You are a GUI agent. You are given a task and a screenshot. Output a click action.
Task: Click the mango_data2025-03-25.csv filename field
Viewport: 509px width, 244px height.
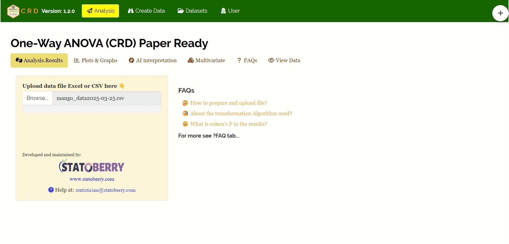point(107,98)
